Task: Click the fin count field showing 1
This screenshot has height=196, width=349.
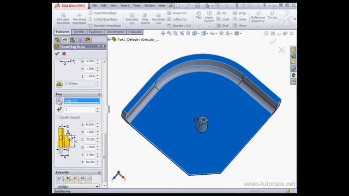Action: [x=80, y=109]
